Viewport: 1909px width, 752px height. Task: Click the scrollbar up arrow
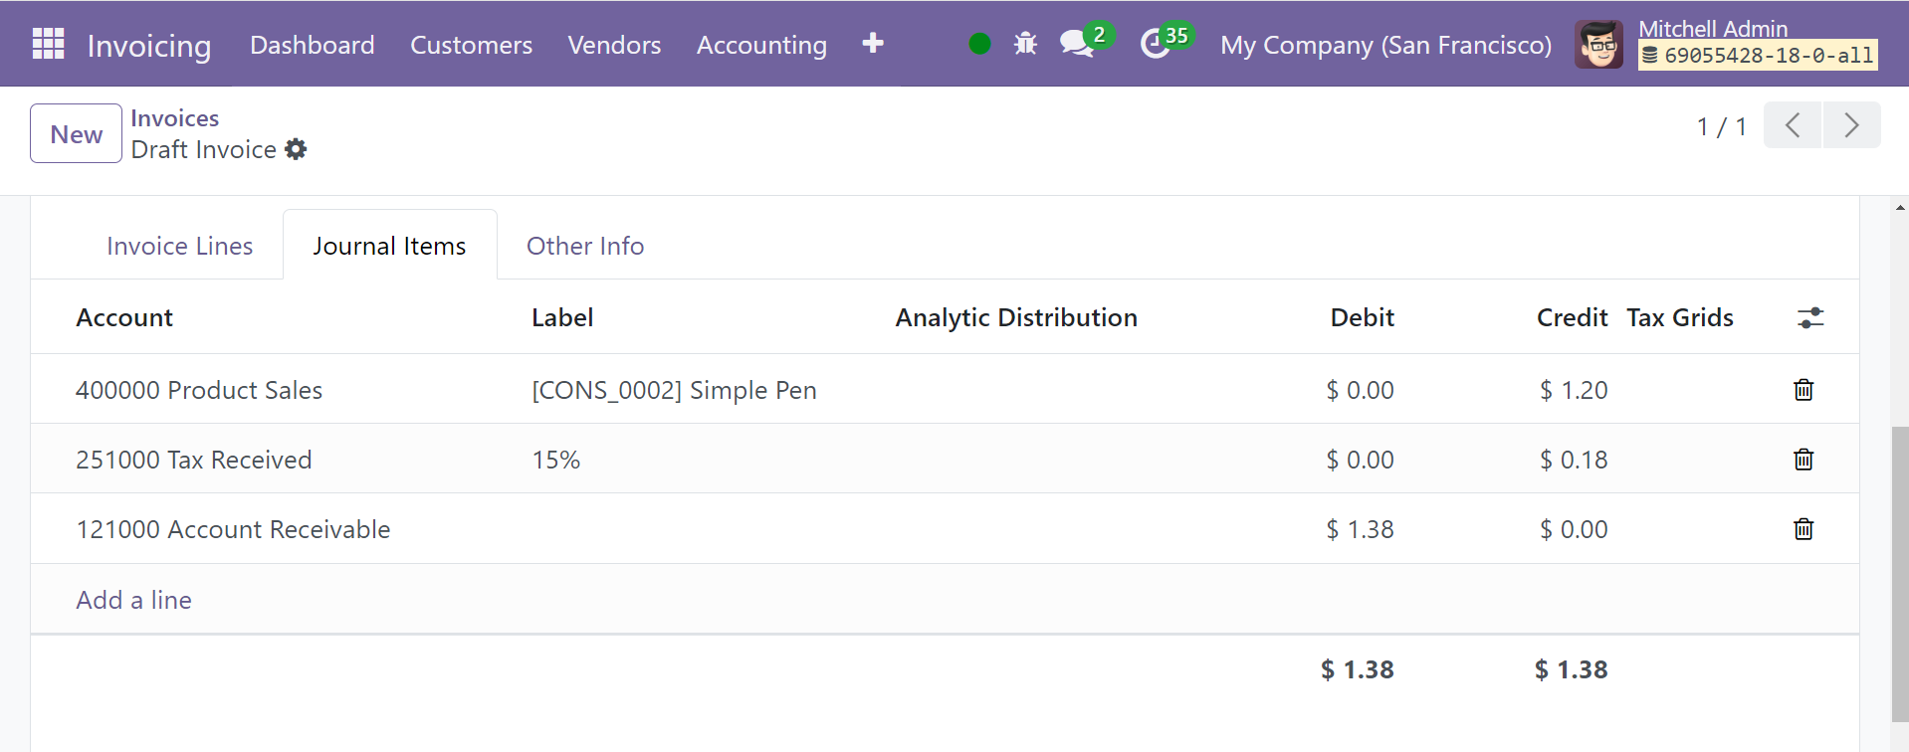pos(1900,208)
